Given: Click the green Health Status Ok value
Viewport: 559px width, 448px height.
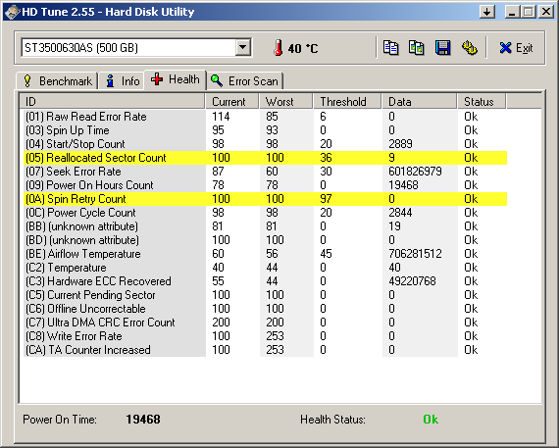Looking at the screenshot, I should pyautogui.click(x=431, y=420).
